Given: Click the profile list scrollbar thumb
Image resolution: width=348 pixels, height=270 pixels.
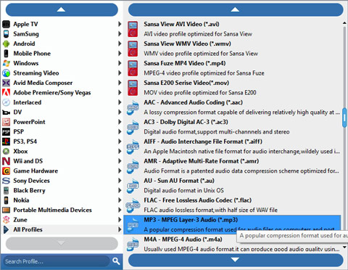Looking at the screenshot, I should pos(344,118).
